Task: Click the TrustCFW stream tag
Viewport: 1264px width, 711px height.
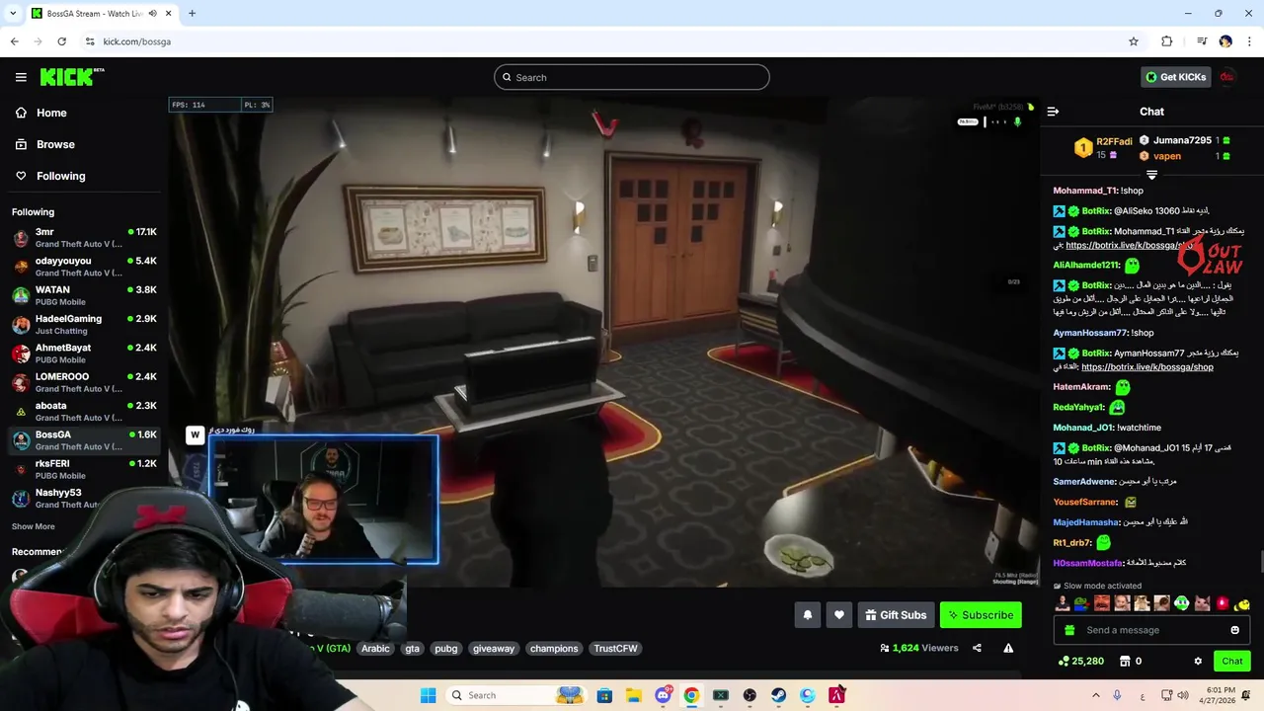Action: [x=615, y=649]
